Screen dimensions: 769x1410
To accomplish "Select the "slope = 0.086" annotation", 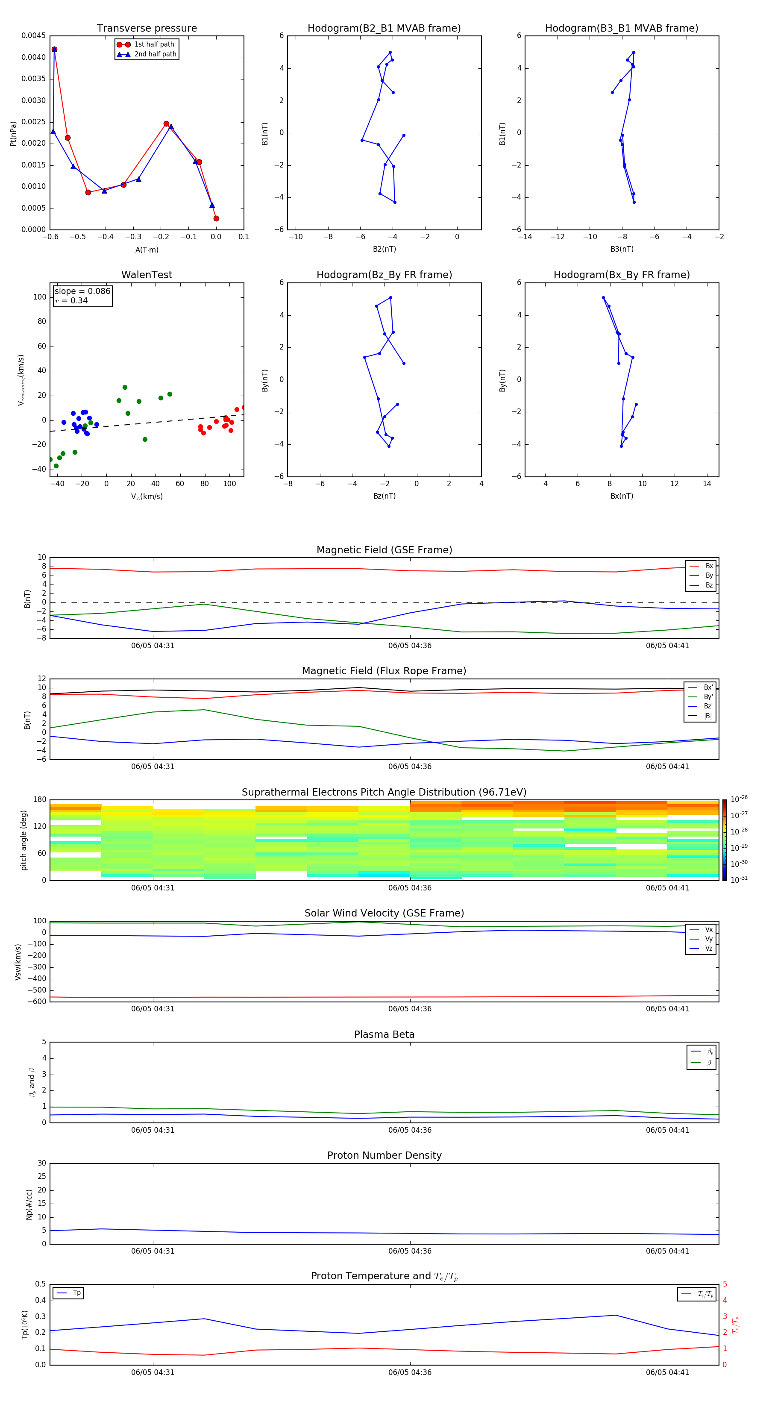I will (82, 291).
